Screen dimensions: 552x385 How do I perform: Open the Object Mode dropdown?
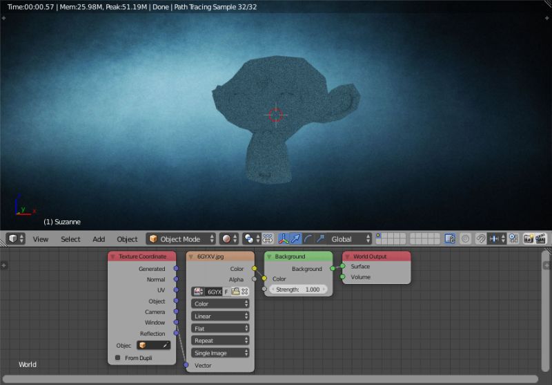[x=181, y=238]
